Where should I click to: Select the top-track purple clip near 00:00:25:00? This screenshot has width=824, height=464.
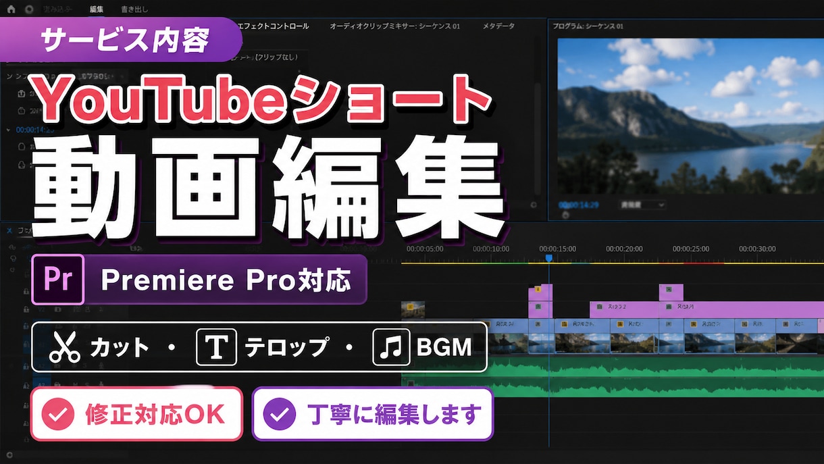[671, 292]
